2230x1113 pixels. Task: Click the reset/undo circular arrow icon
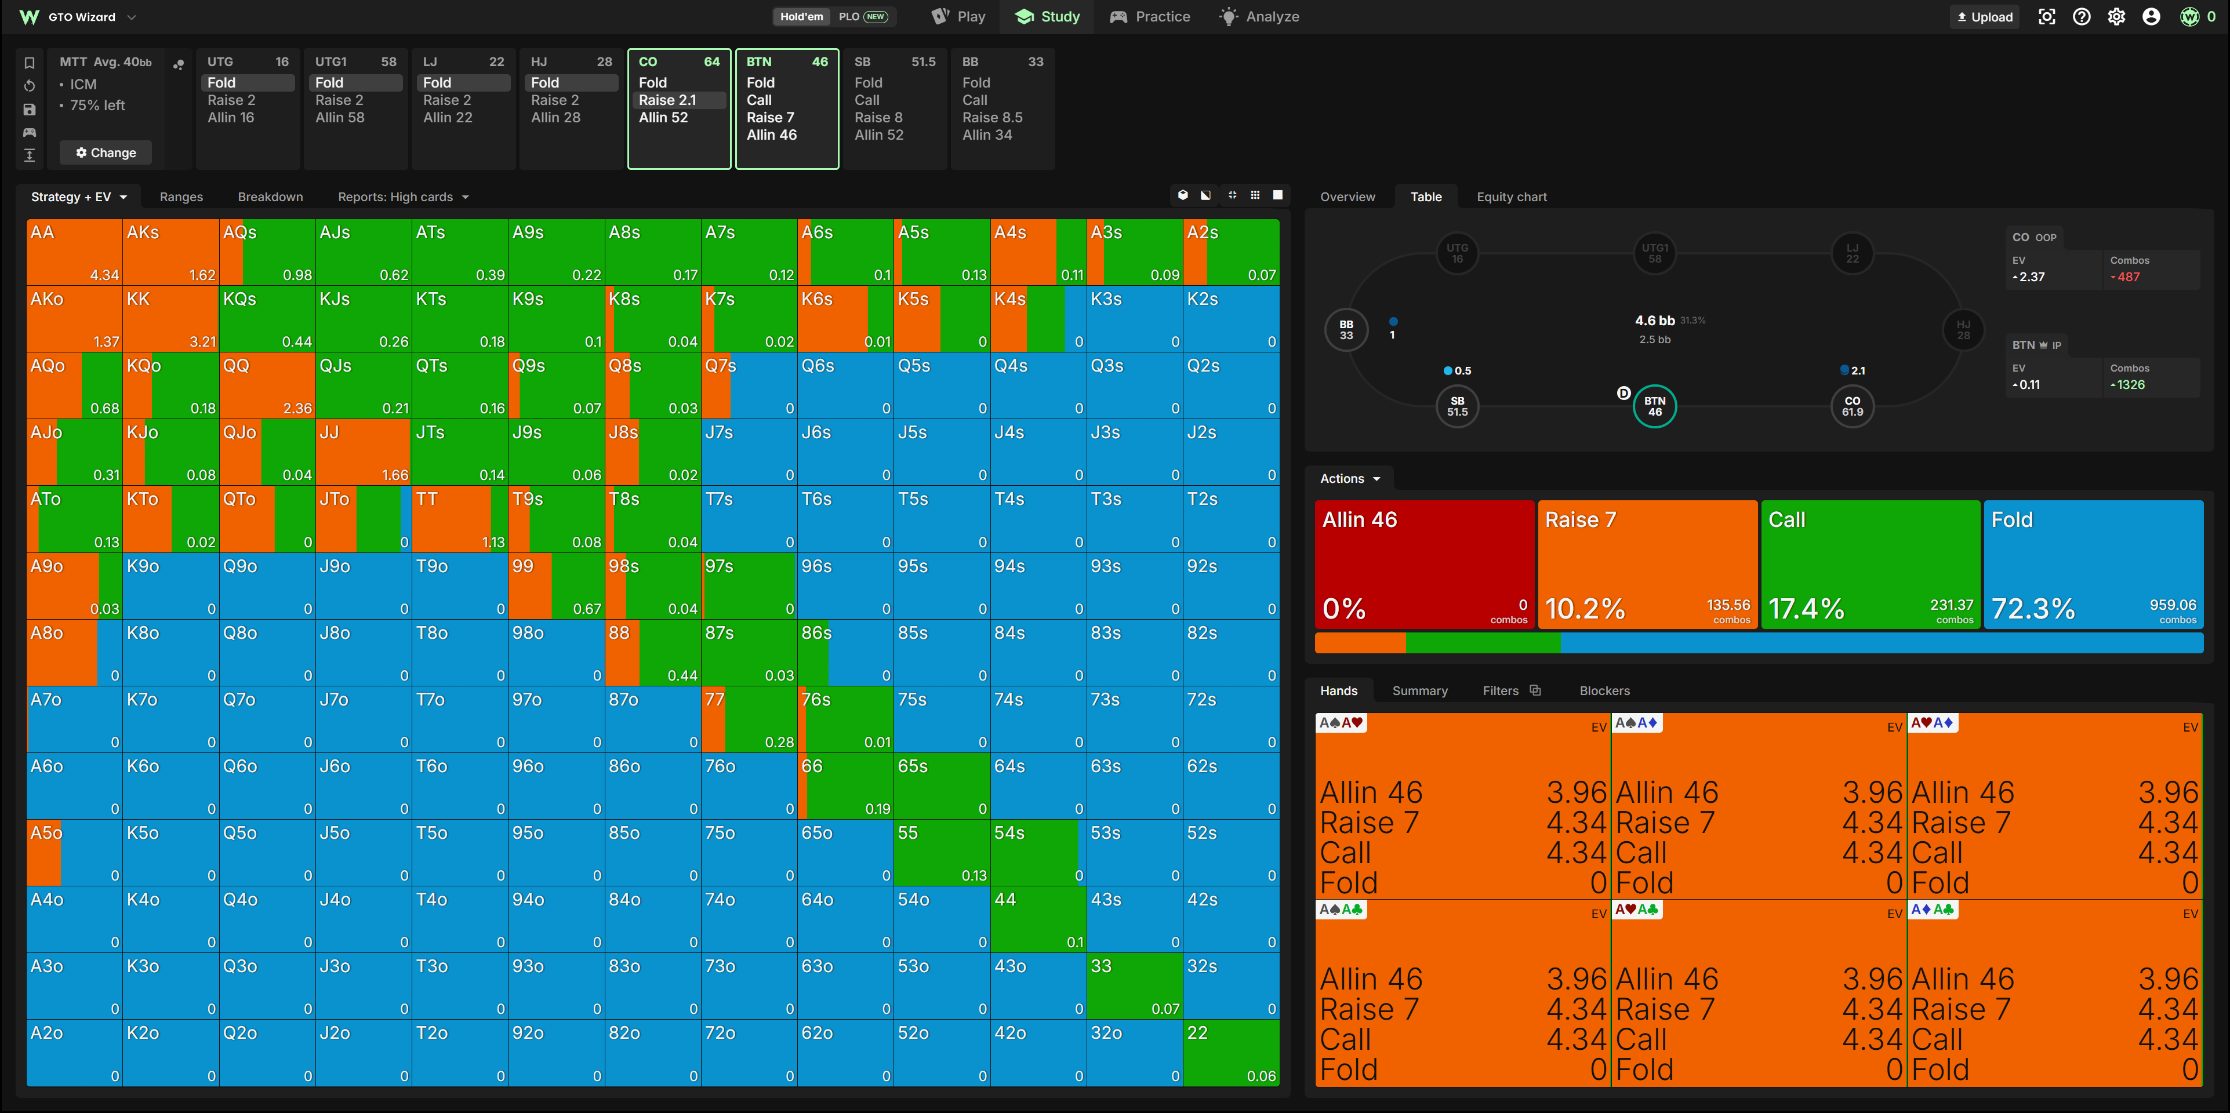point(30,86)
